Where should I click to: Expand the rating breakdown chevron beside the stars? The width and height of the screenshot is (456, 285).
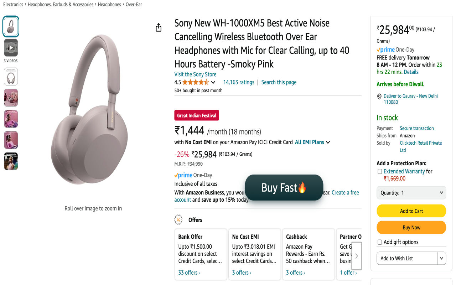click(x=213, y=82)
